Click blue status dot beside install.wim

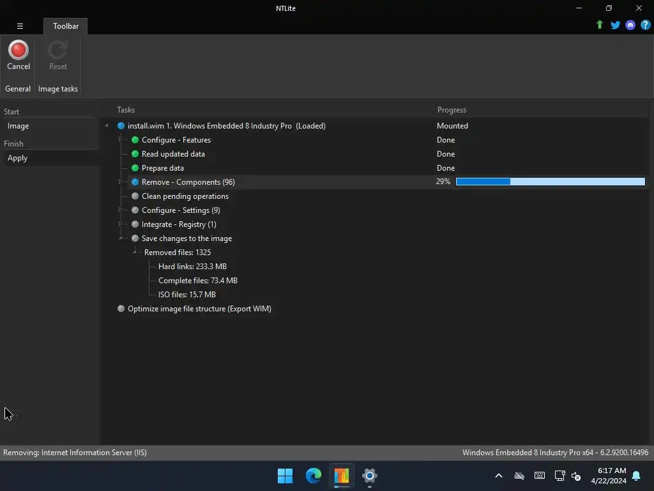[121, 126]
